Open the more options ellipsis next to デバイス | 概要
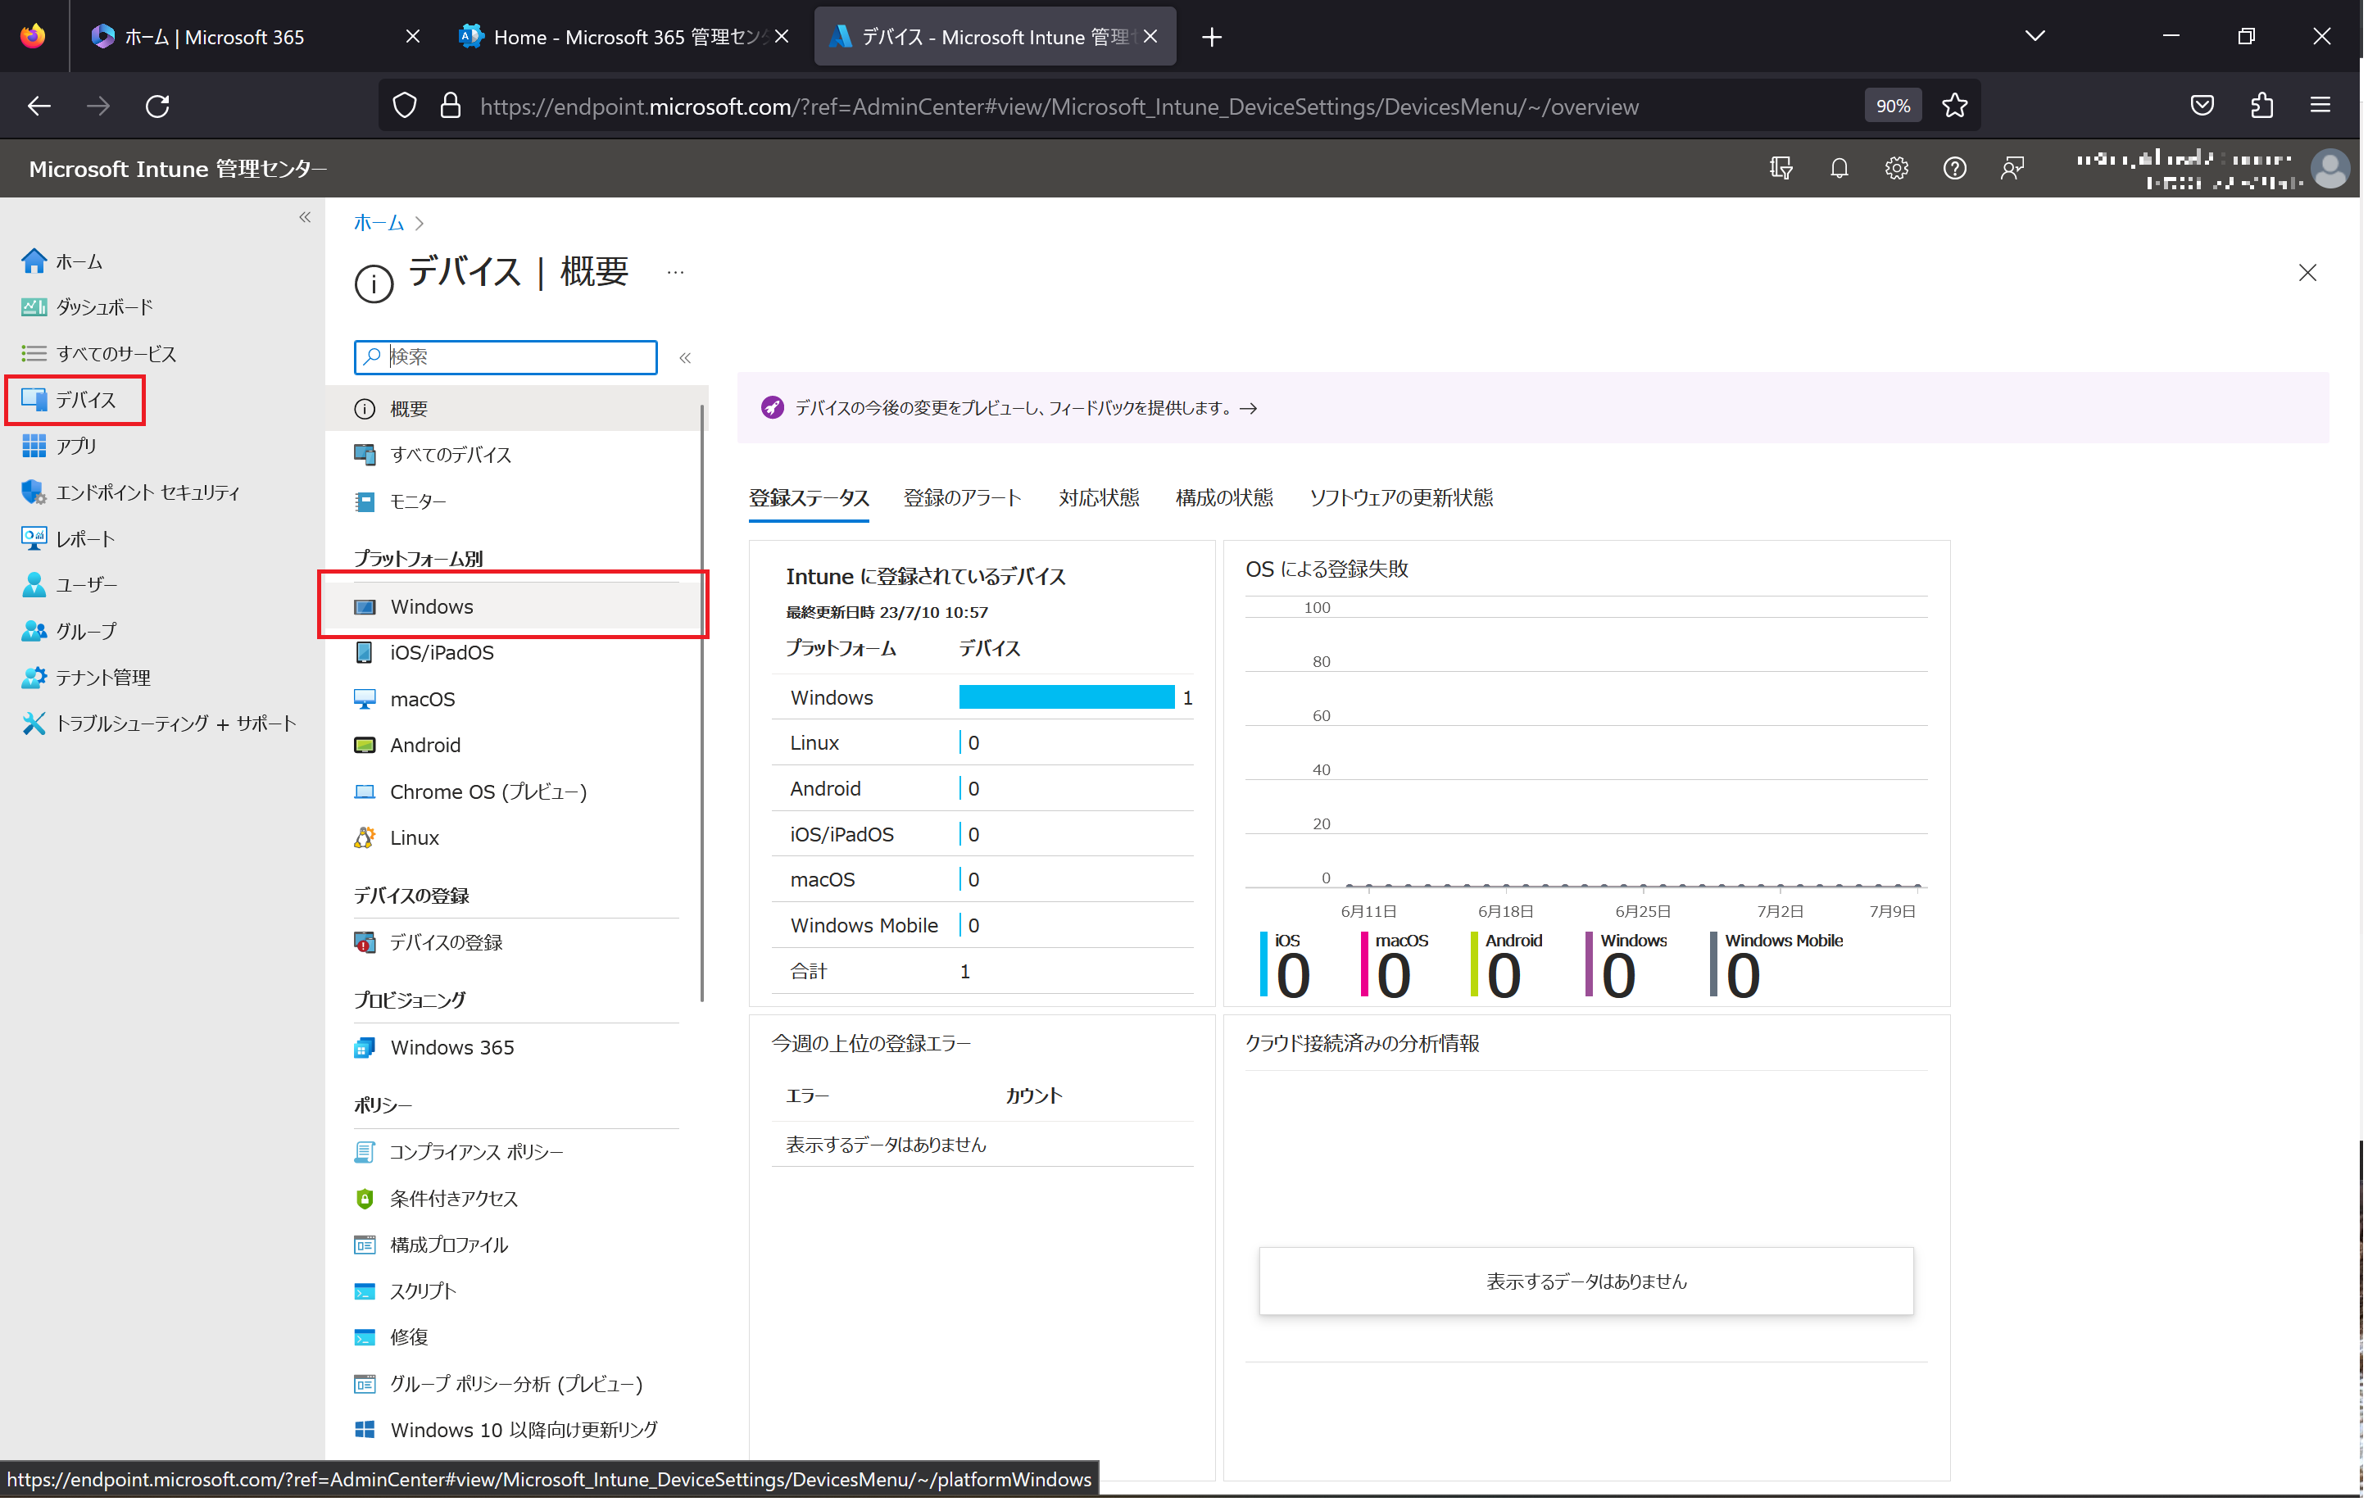This screenshot has height=1506, width=2368. (x=677, y=273)
